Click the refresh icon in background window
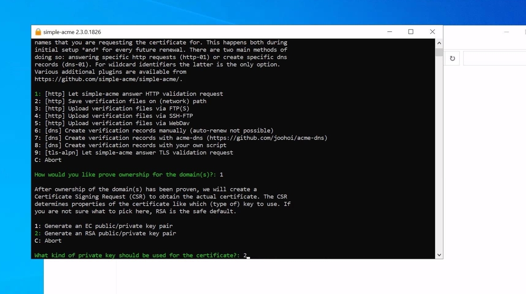526x294 pixels. coord(452,58)
